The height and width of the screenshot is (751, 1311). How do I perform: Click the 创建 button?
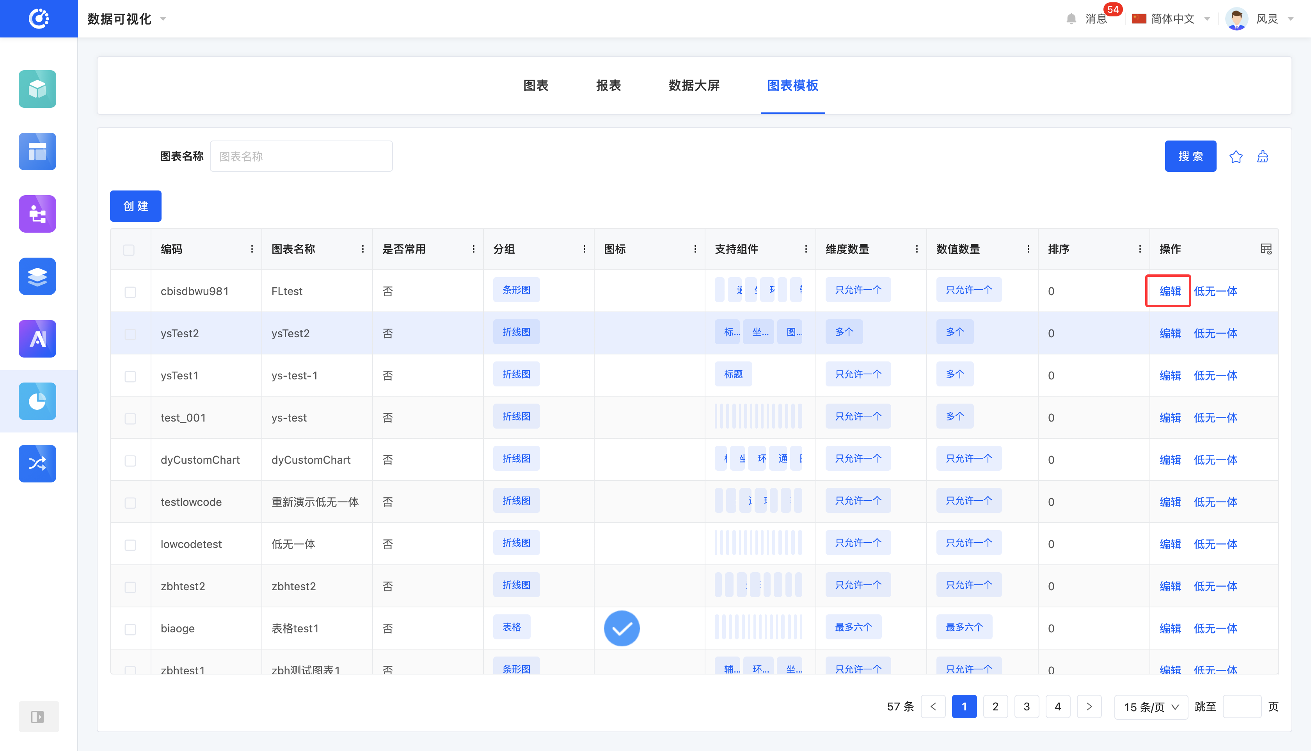[135, 206]
